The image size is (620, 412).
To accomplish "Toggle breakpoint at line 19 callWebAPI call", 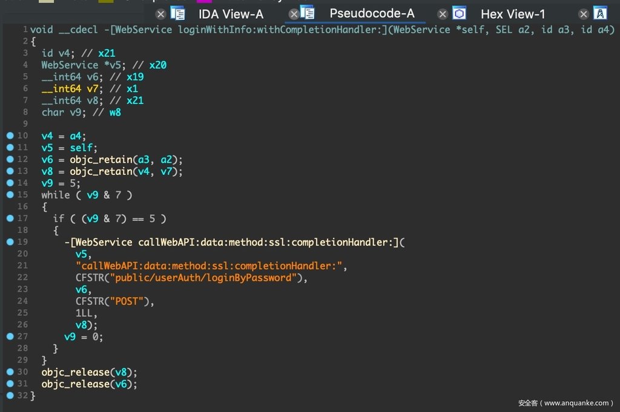I will pyautogui.click(x=10, y=241).
